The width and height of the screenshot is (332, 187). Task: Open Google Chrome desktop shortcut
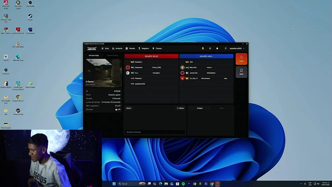pyautogui.click(x=18, y=98)
